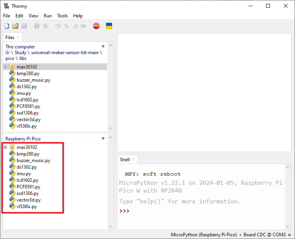Click scroll-up arrow in Raspberry Pi Pico pane
This screenshot has width=295, height=239.
tap(111, 137)
